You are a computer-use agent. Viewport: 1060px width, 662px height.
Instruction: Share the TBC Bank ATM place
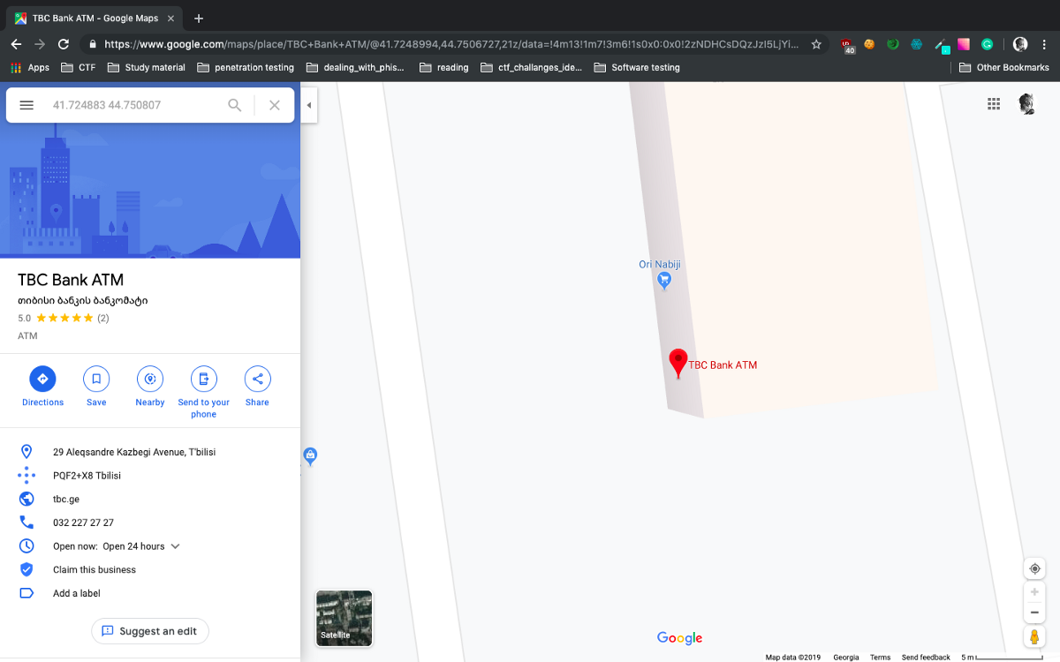click(257, 387)
